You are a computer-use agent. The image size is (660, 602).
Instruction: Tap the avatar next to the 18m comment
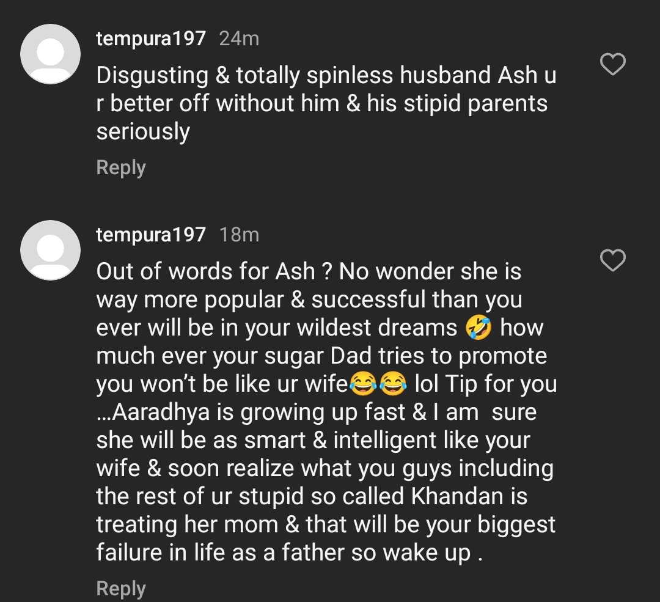51,251
